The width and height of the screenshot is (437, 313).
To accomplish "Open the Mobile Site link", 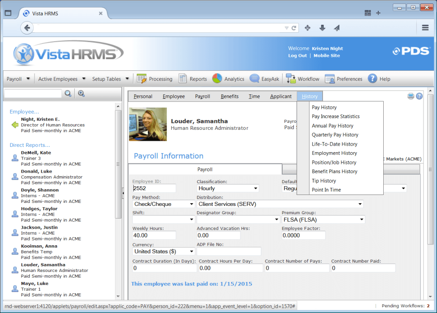I will 326,56.
